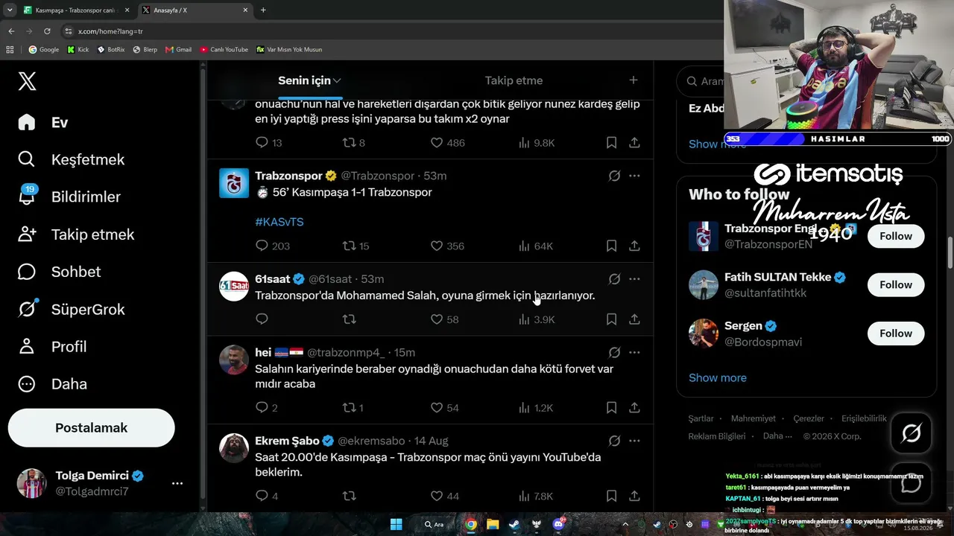Screen dimensions: 954x536
Task: Open Bildirimler notifications
Action: (x=69, y=197)
